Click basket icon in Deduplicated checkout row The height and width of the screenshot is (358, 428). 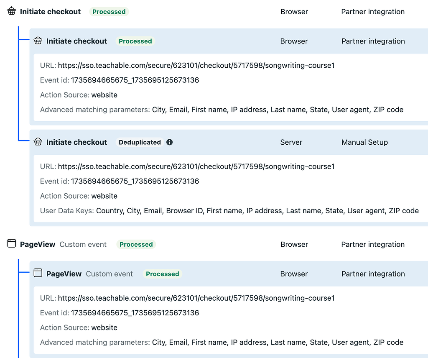(x=38, y=142)
